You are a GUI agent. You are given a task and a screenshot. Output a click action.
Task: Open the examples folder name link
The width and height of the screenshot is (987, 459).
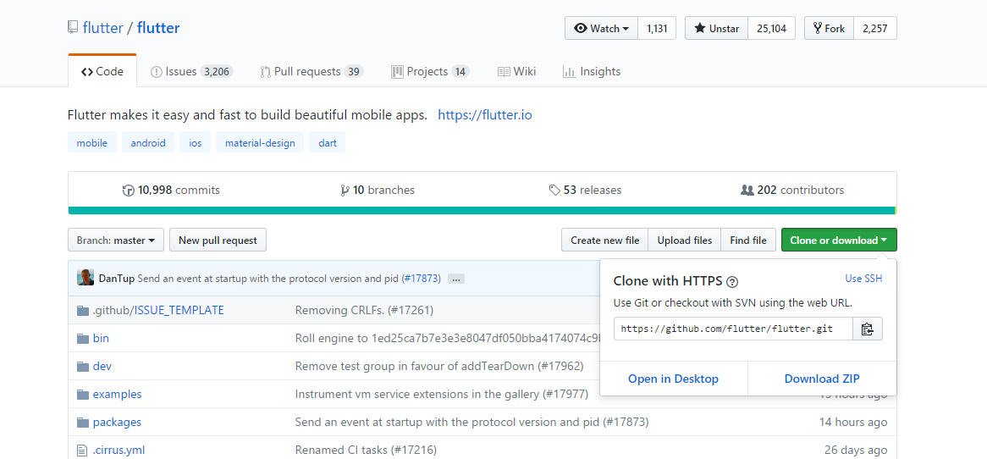(117, 394)
